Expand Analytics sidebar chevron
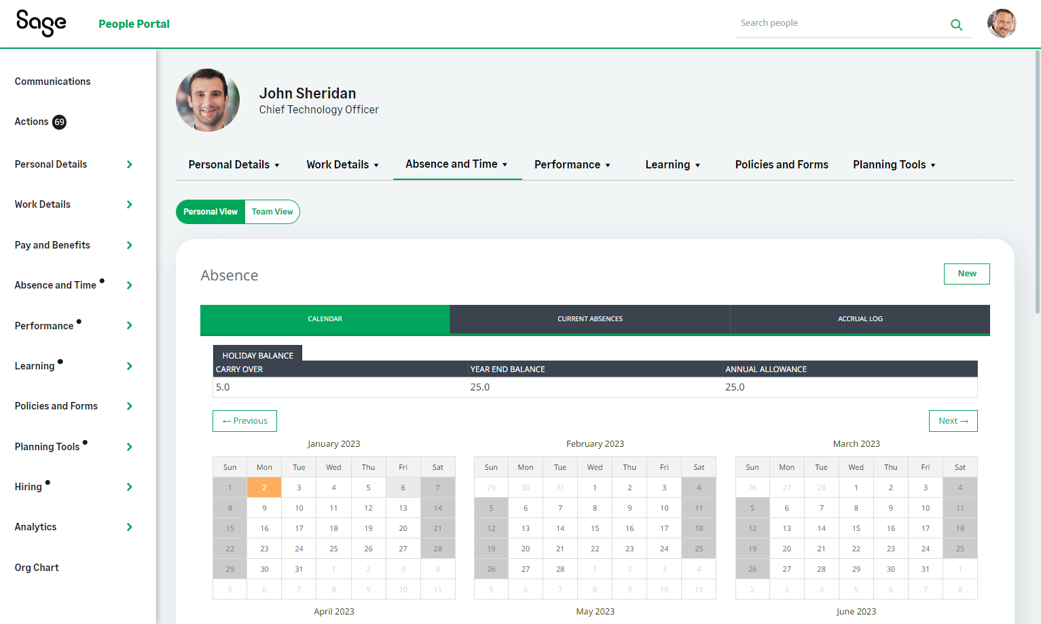1041x624 pixels. [x=129, y=527]
